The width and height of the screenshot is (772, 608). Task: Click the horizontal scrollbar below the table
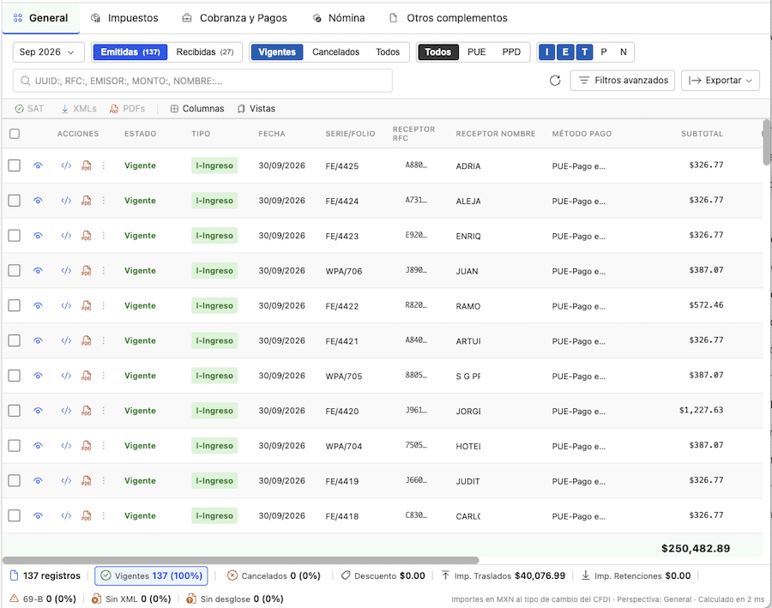[x=240, y=560]
